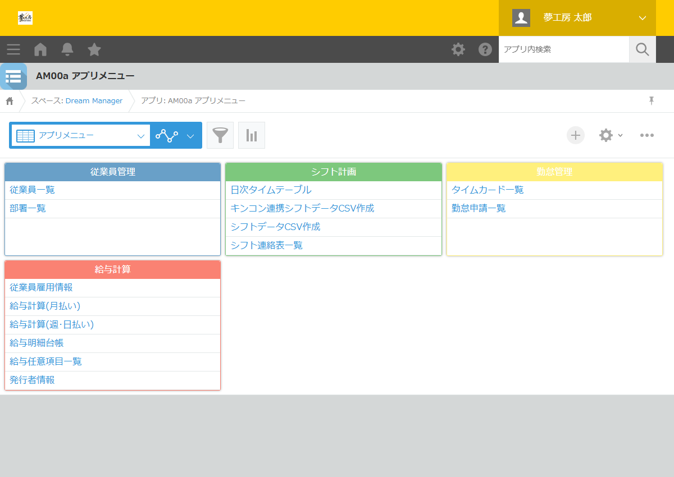Click the breadcrumb home icon

coord(10,101)
